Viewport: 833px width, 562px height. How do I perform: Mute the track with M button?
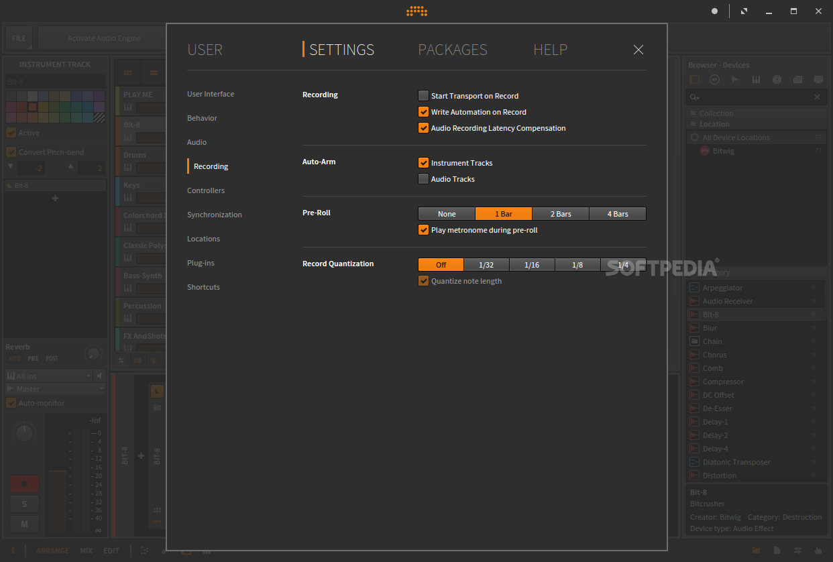[x=24, y=524]
